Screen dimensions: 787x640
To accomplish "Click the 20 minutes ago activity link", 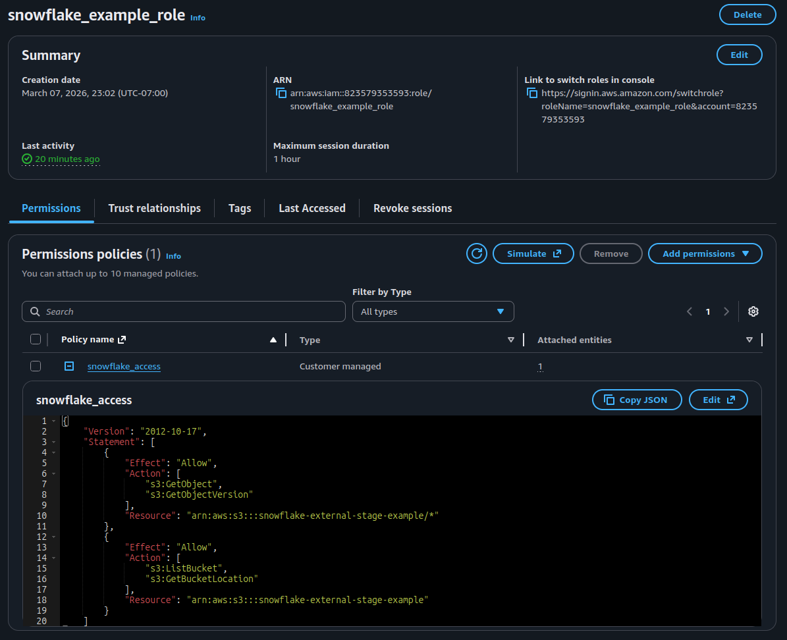I will click(x=67, y=159).
